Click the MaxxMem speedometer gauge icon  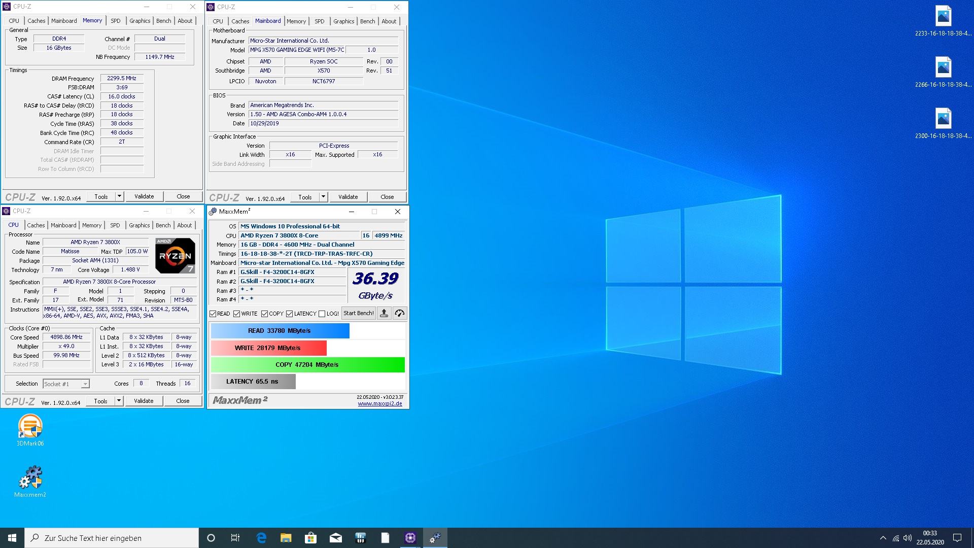tap(400, 313)
